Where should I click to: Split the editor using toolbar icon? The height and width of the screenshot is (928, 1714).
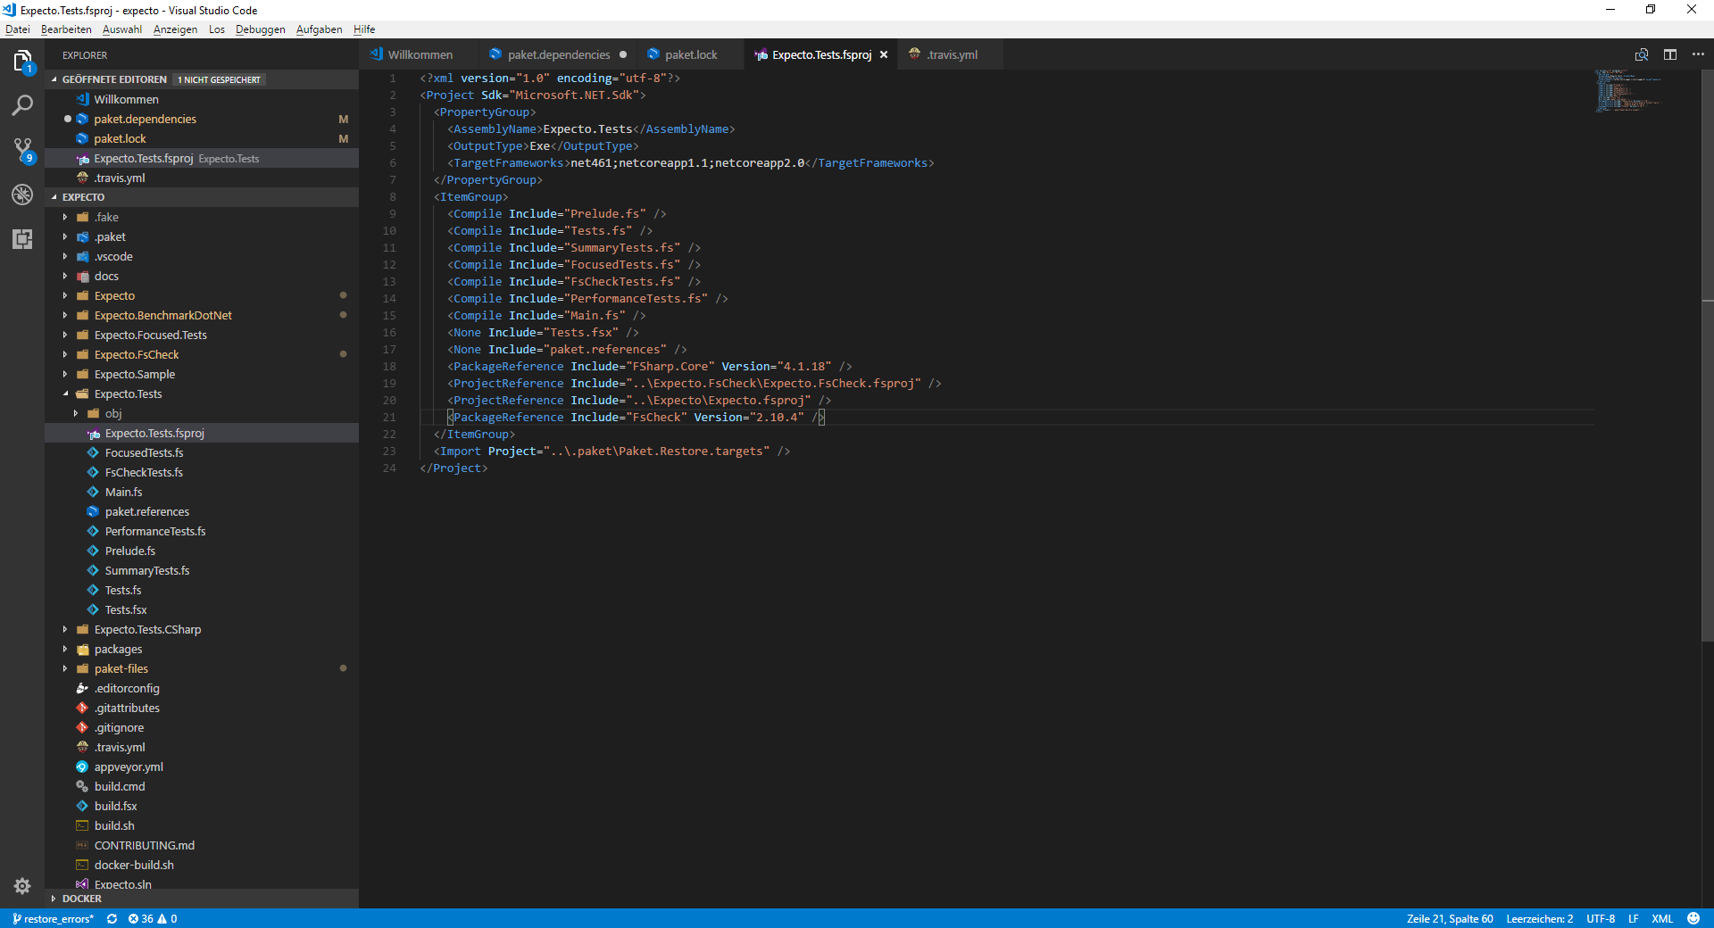click(x=1670, y=54)
